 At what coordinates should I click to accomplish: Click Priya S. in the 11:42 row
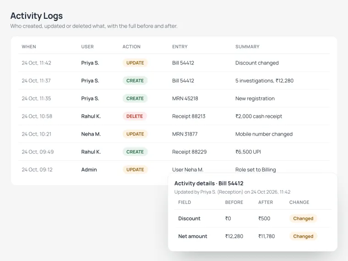pyautogui.click(x=90, y=63)
